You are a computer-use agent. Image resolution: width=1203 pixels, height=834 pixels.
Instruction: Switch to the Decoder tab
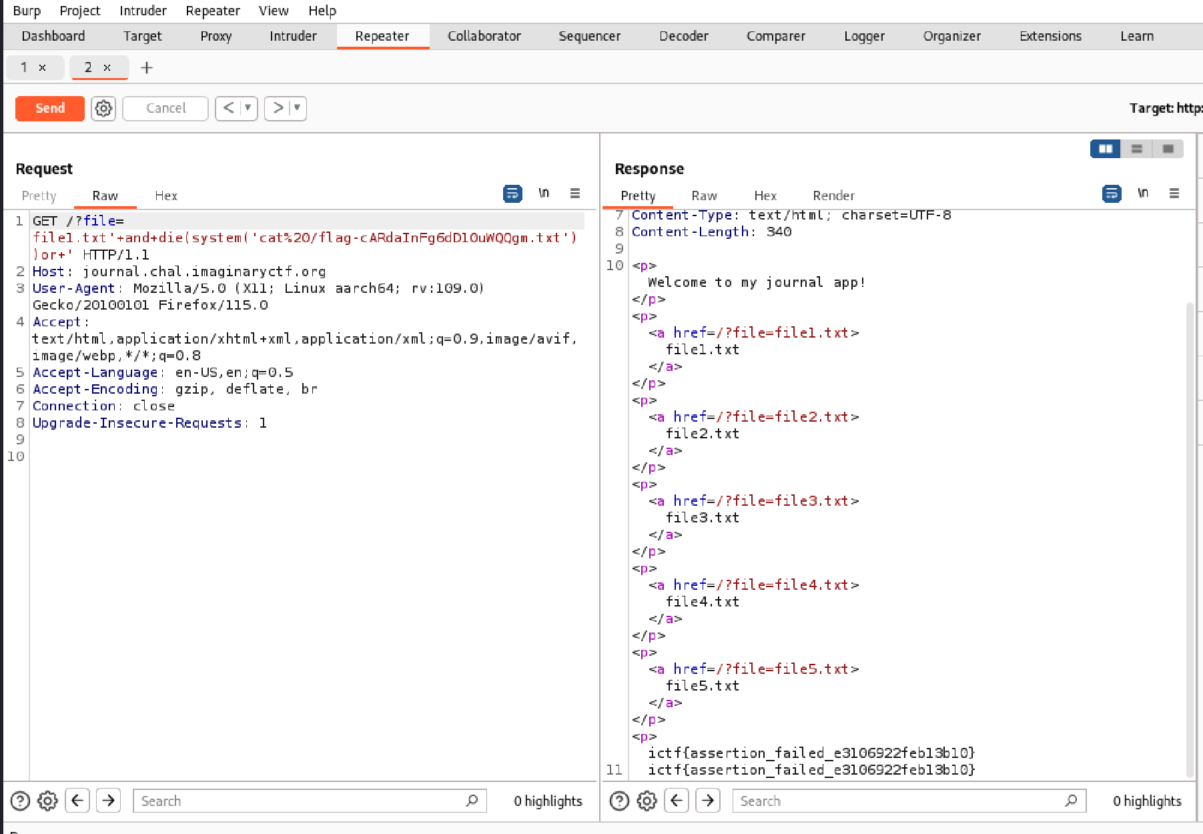coord(684,36)
